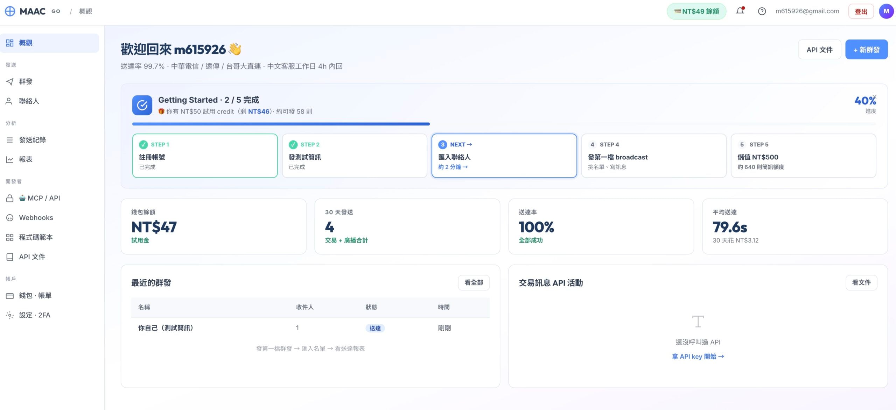Dismiss the Getting Started panel
This screenshot has height=410, width=896.
point(874,96)
